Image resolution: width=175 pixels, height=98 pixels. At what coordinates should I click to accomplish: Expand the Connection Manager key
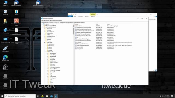click(x=48, y=70)
